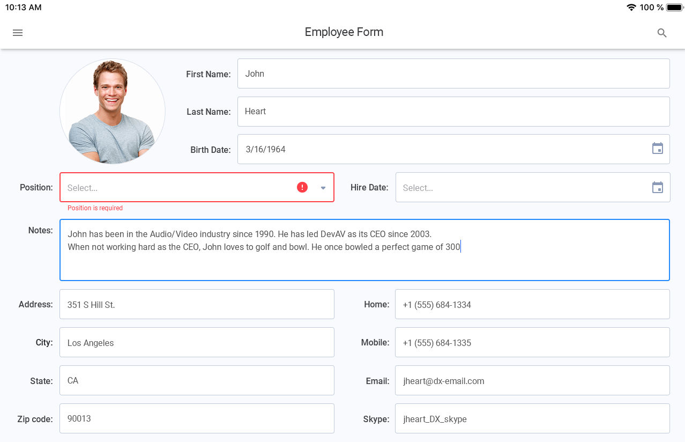685x442 pixels.
Task: Expand the Position dropdown arrow
Action: tap(322, 187)
